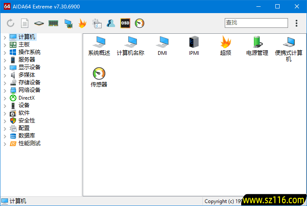Select 设备 in the tree
Image resolution: width=307 pixels, height=206 pixels.
(x=24, y=105)
